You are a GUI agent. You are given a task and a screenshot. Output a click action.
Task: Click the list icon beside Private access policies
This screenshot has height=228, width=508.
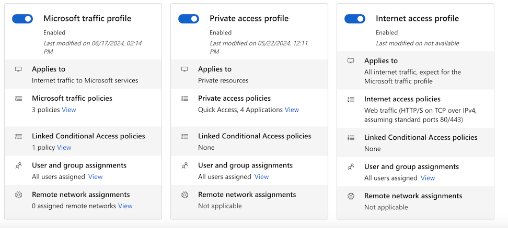(185, 99)
